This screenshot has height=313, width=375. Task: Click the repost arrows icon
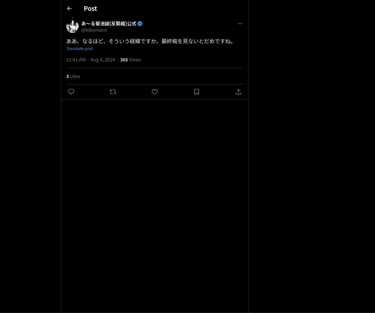[x=113, y=92]
